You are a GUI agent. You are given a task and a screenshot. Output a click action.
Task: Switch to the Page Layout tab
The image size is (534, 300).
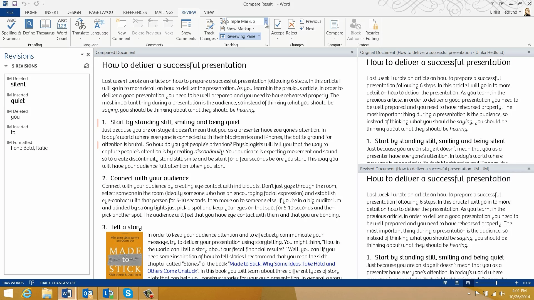[102, 12]
